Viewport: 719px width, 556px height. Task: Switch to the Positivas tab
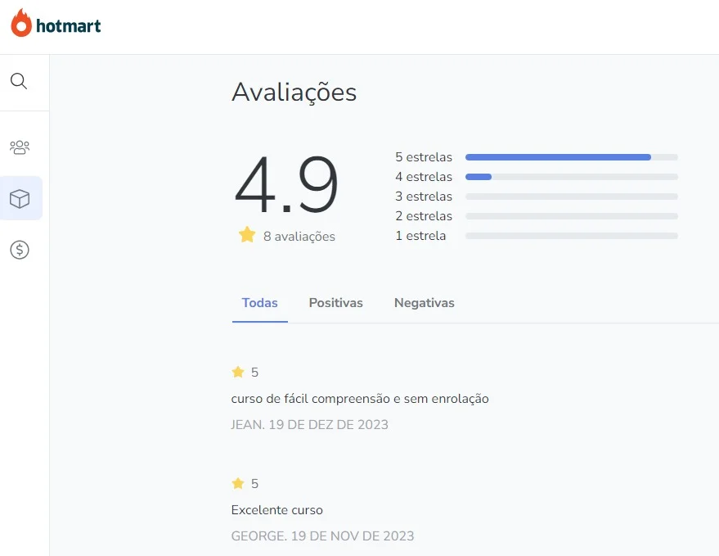(x=335, y=303)
